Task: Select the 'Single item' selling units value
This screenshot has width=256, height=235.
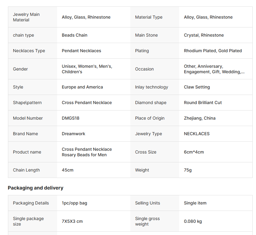Action: click(x=195, y=203)
